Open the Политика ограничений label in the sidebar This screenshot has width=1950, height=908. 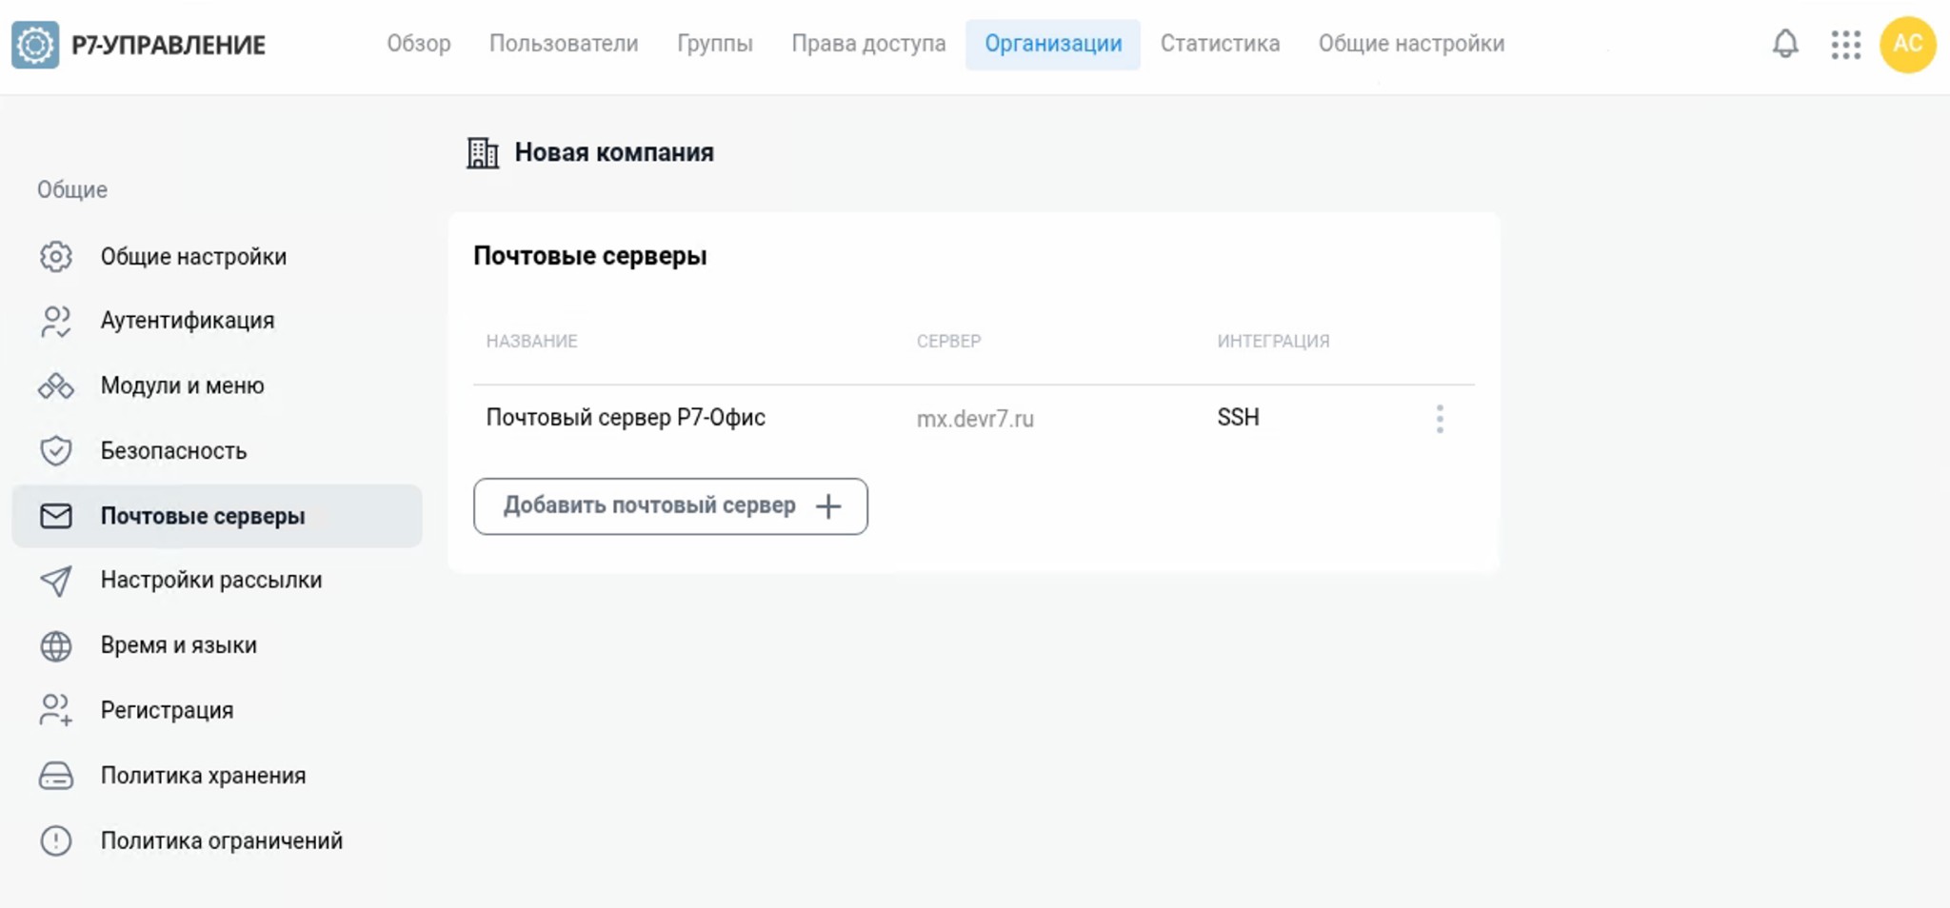[222, 841]
